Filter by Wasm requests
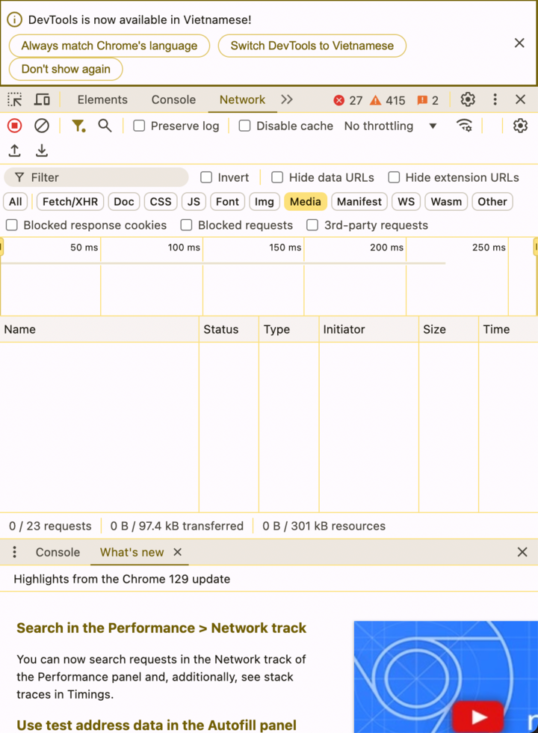Viewport: 538px width, 733px height. tap(446, 201)
